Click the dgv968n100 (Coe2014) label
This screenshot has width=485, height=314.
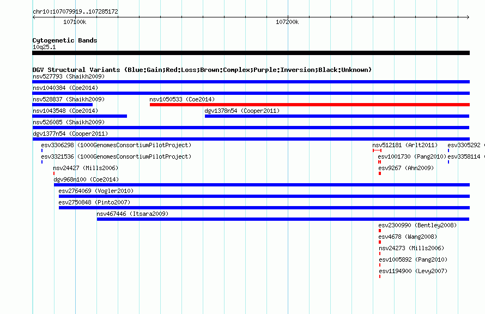tap(86, 179)
